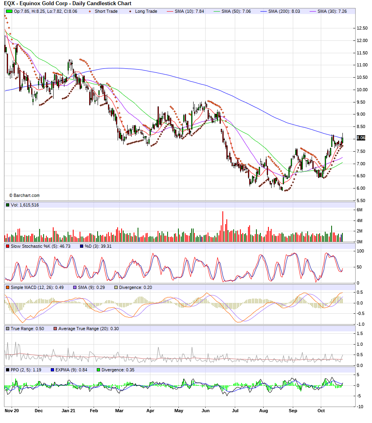Click the -10 PPO axis label

tap(360, 407)
